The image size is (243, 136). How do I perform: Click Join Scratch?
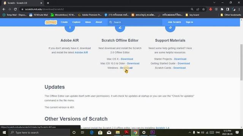point(174,22)
